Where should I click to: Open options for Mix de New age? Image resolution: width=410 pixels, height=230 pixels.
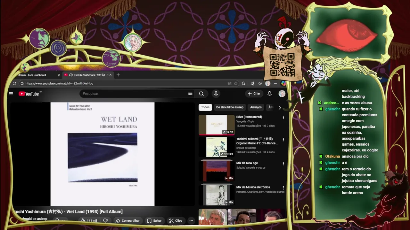pos(283,164)
